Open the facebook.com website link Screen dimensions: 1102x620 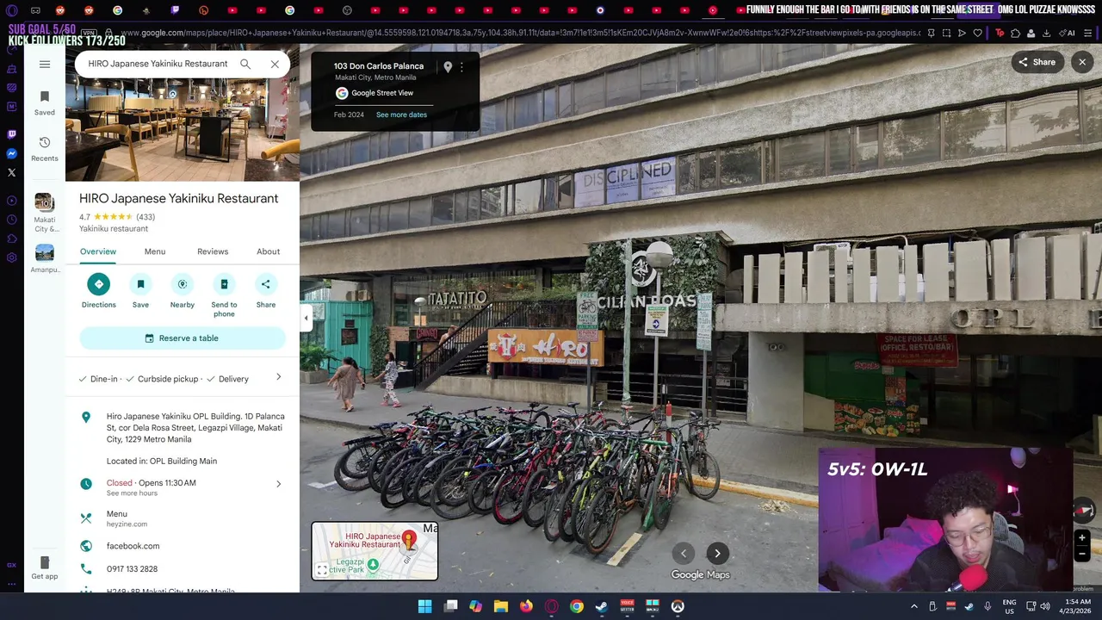click(x=133, y=546)
